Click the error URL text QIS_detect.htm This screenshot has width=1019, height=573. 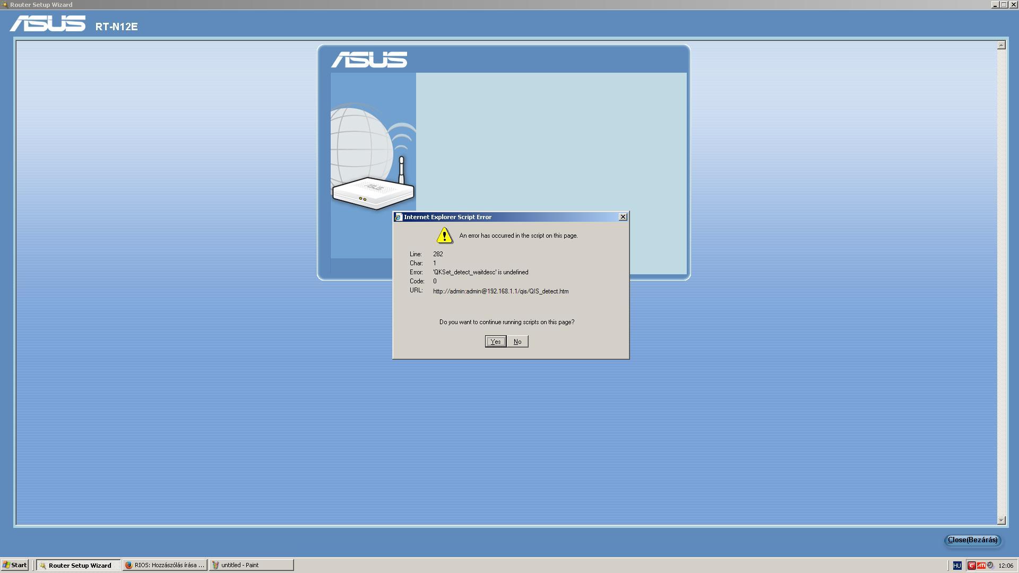click(x=500, y=291)
